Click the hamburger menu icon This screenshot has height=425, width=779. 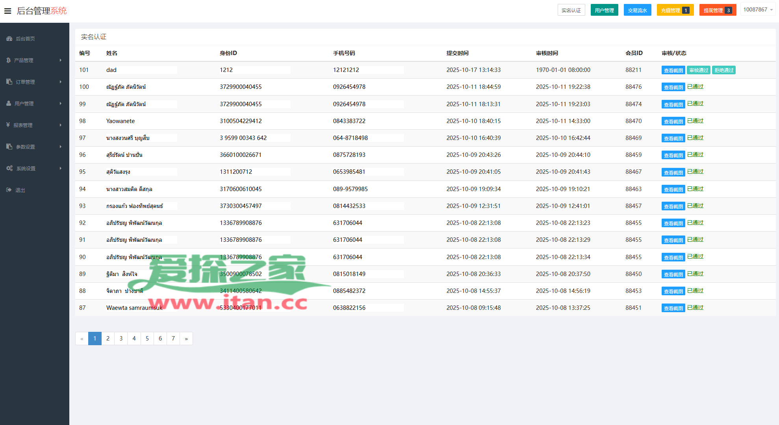pos(7,11)
